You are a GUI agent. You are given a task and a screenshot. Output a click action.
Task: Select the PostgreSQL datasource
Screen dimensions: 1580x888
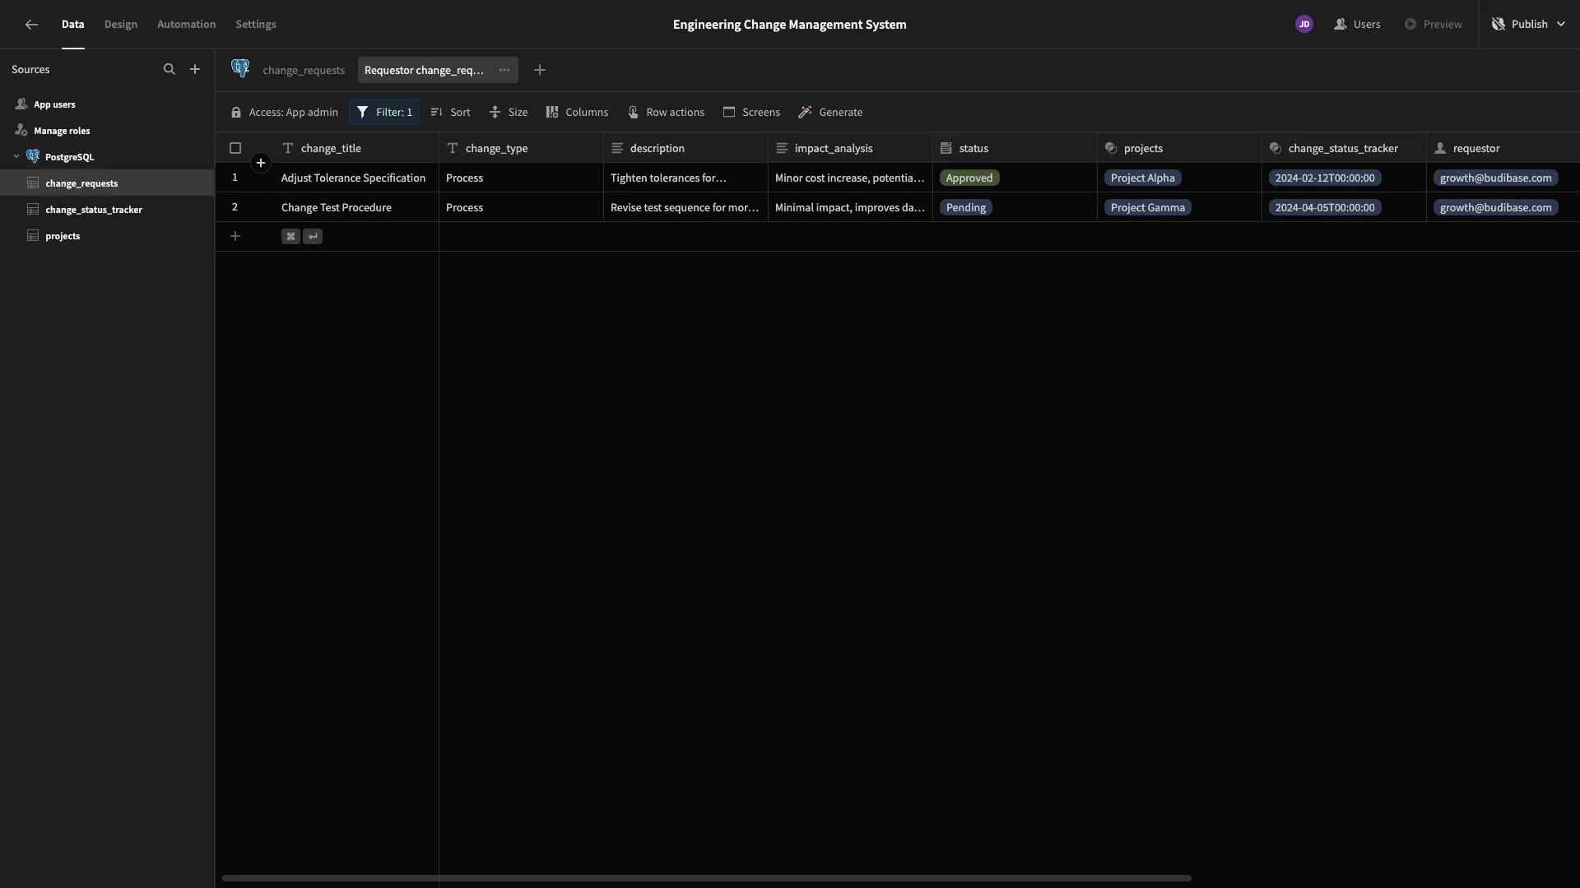click(69, 157)
